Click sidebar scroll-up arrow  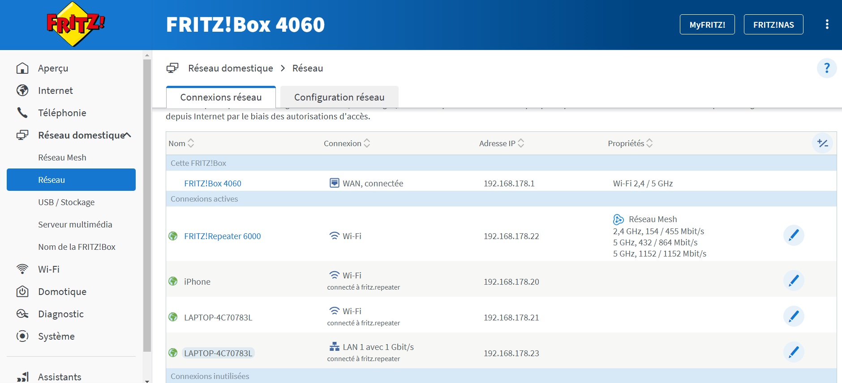[147, 55]
